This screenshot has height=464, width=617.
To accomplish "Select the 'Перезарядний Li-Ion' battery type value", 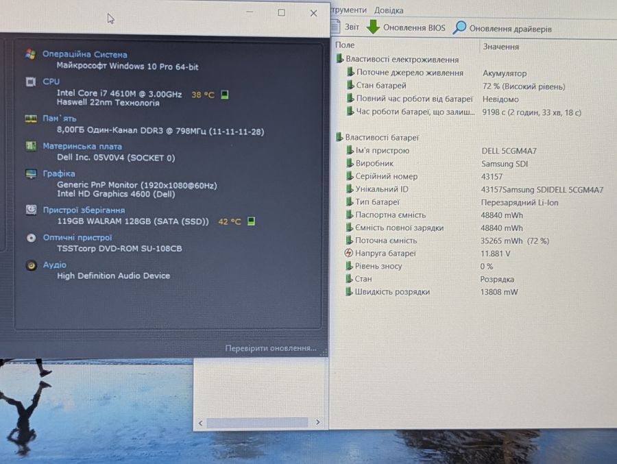I will 520,202.
